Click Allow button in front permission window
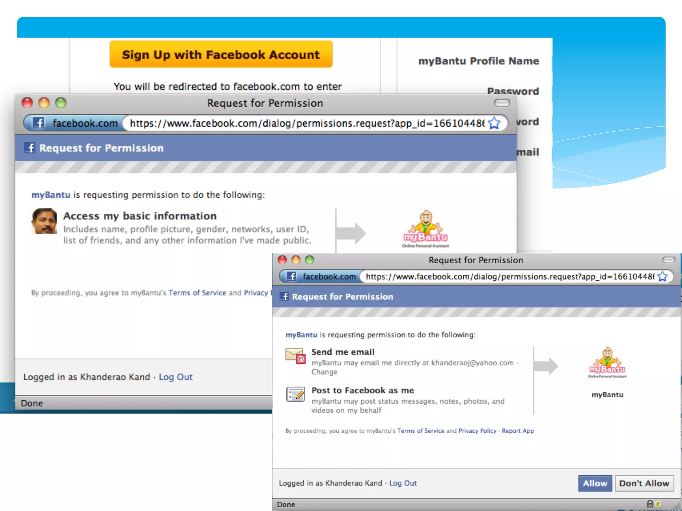The image size is (682, 511). tap(595, 483)
